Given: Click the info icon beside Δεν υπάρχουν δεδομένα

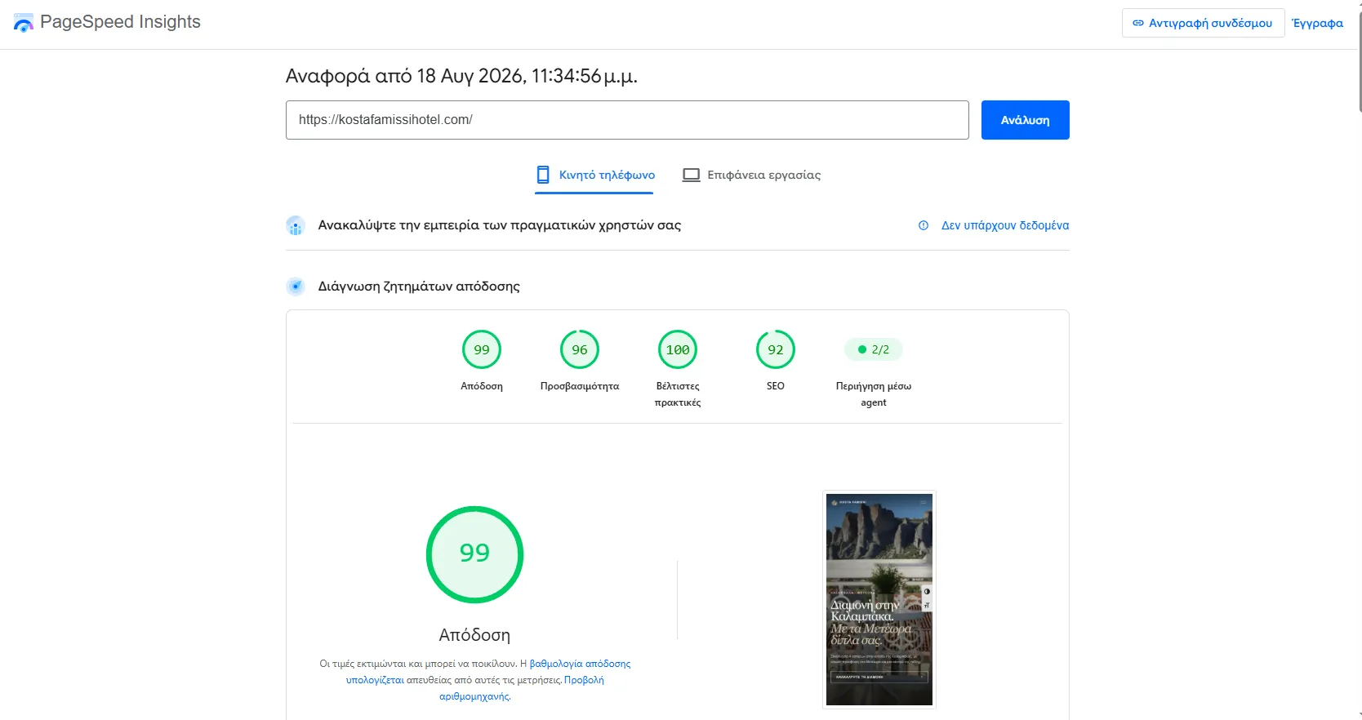Looking at the screenshot, I should [924, 225].
